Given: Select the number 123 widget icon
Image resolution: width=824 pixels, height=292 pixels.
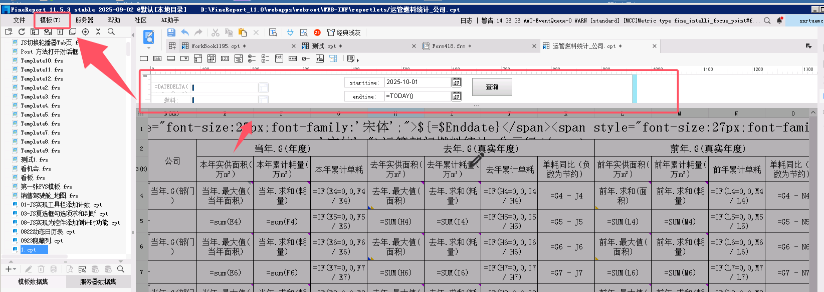Looking at the screenshot, I should (x=225, y=58).
